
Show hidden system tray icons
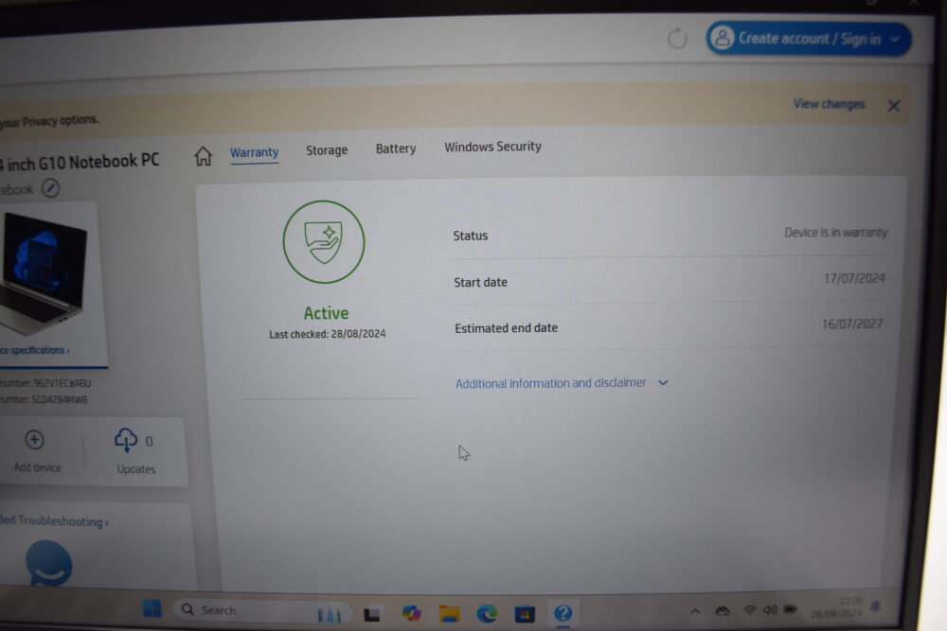[x=695, y=612]
